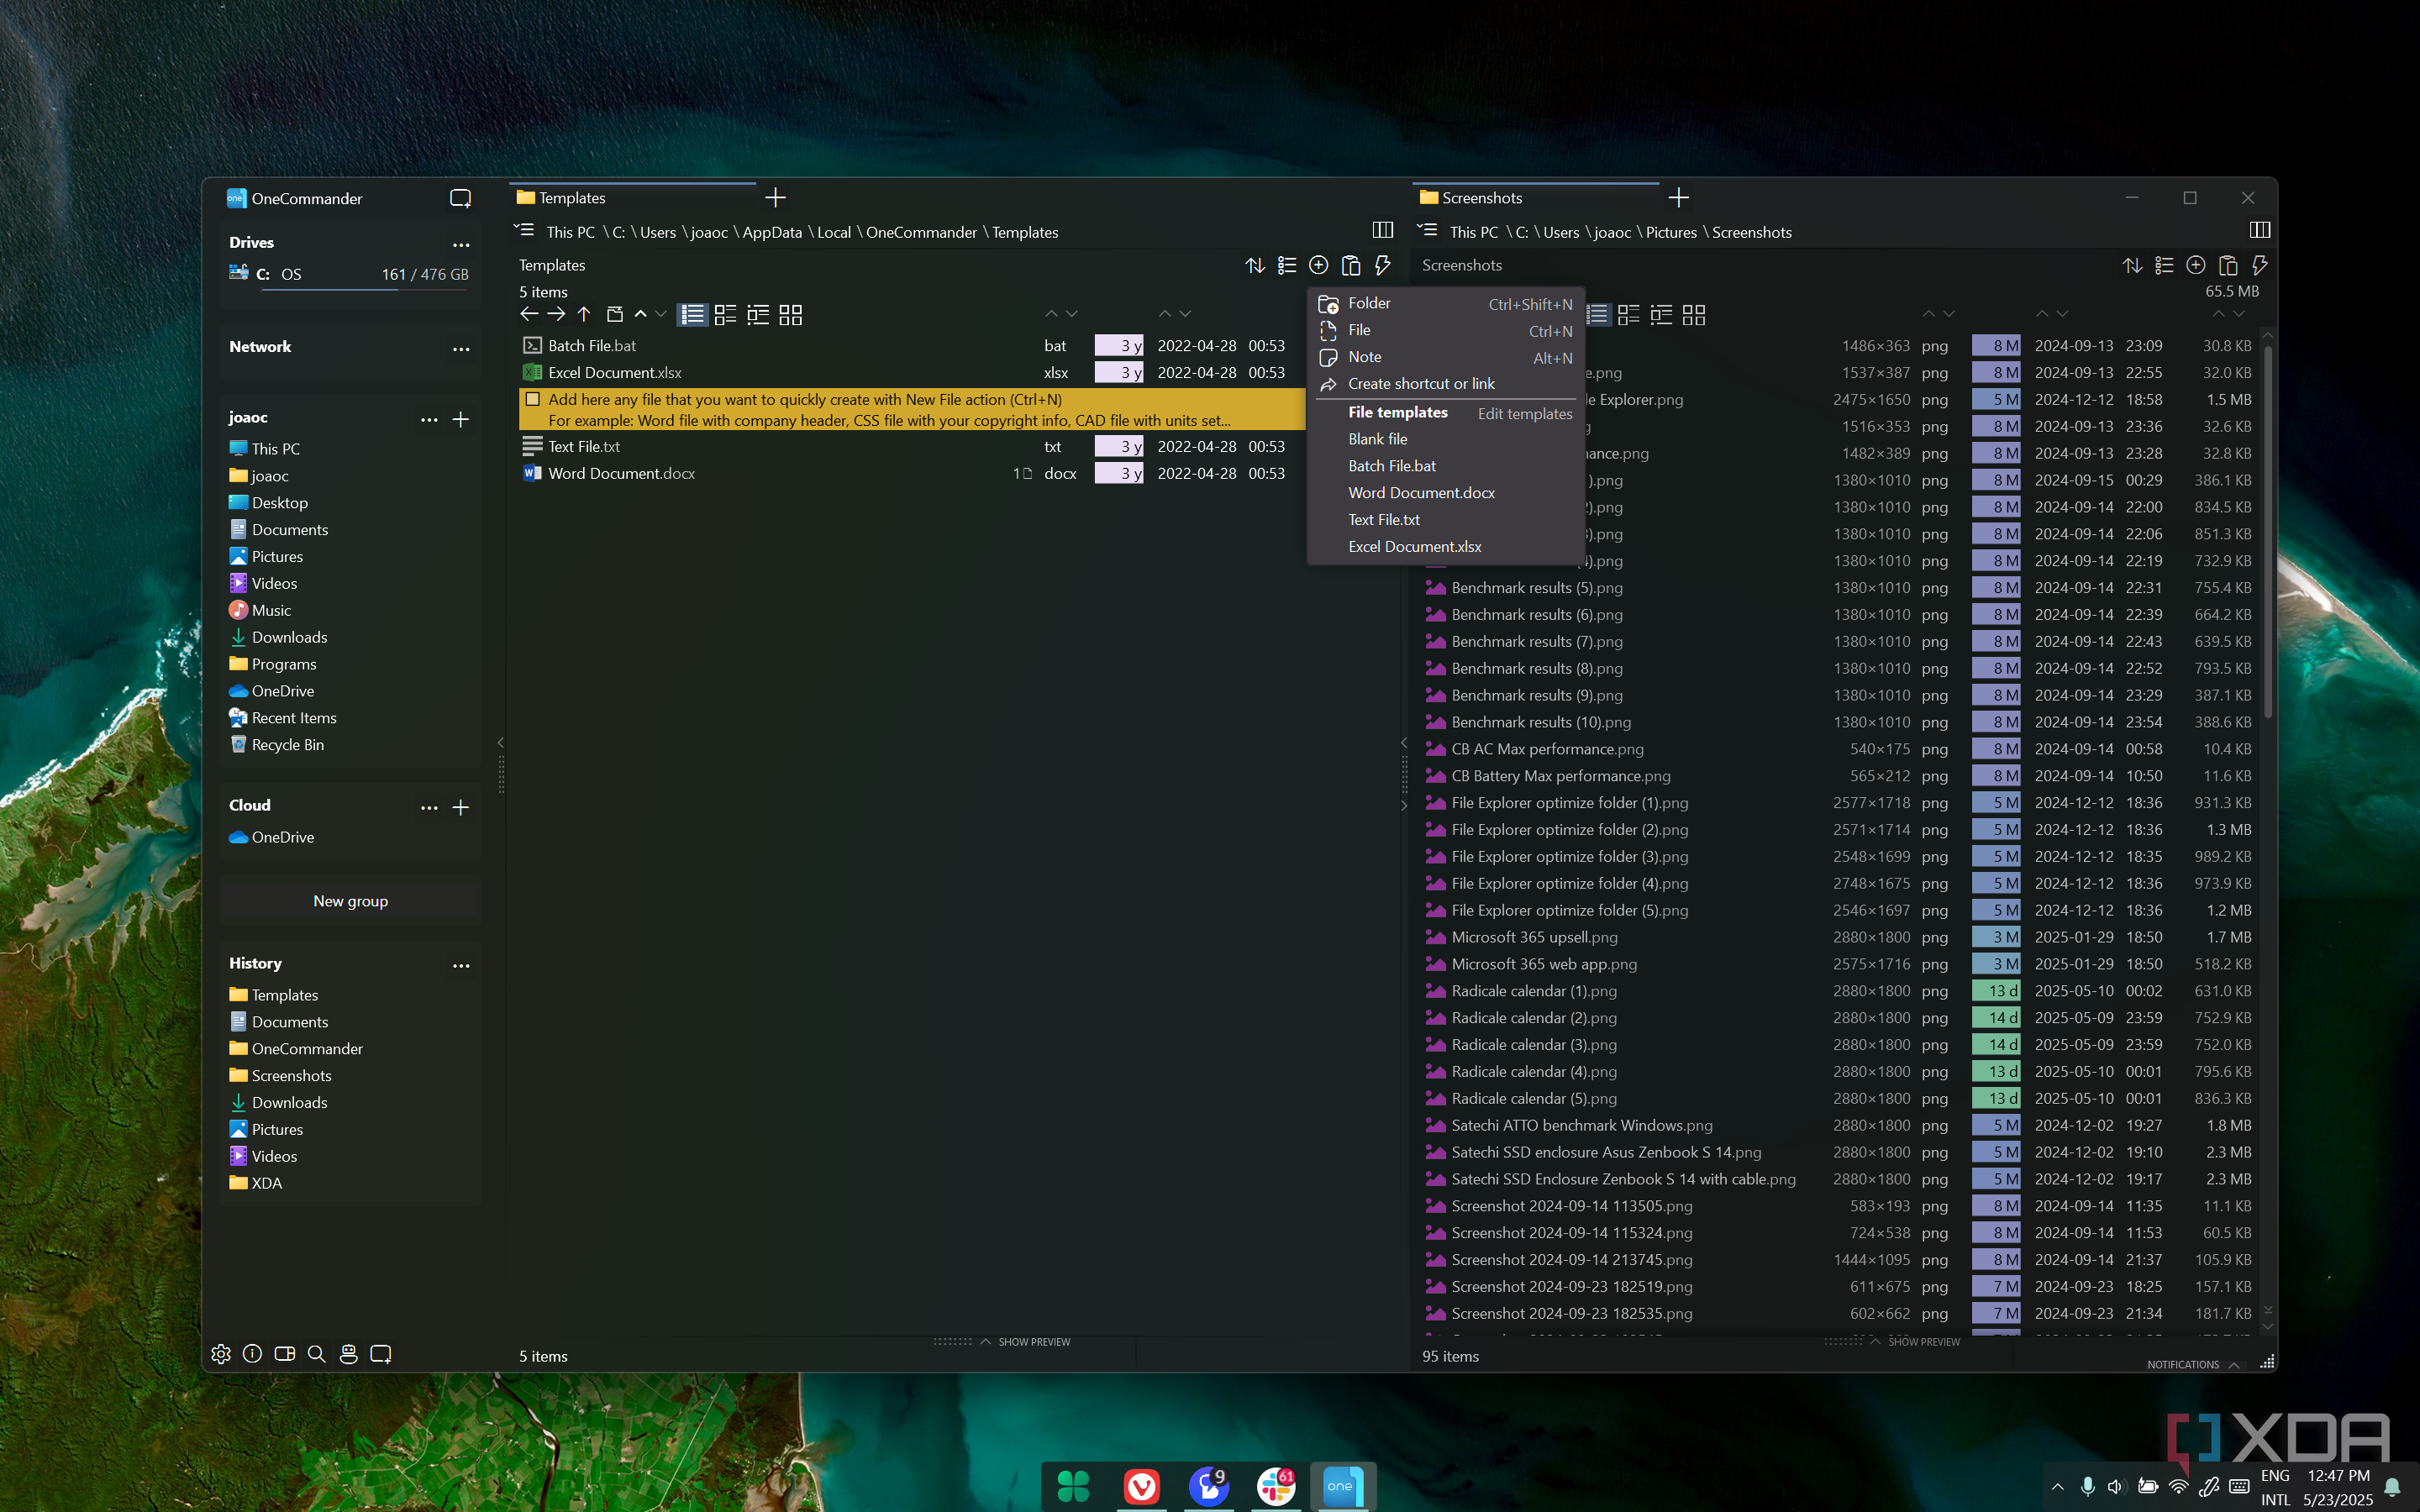Choose Note in the new item menu
2420x1512 pixels.
tap(1445, 357)
